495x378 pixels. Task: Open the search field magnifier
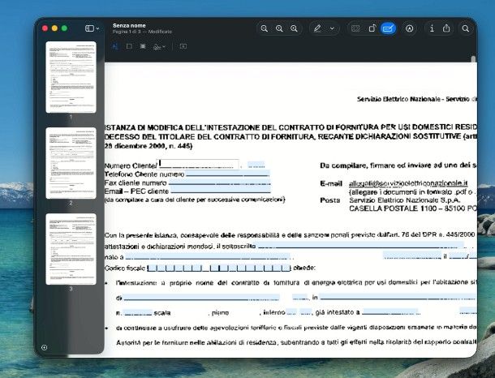click(x=465, y=28)
